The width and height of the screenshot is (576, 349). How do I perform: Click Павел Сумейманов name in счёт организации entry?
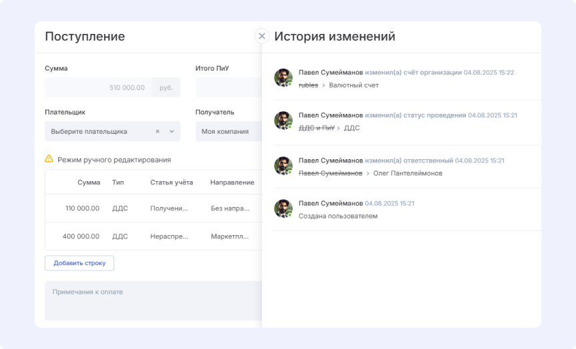coord(331,73)
